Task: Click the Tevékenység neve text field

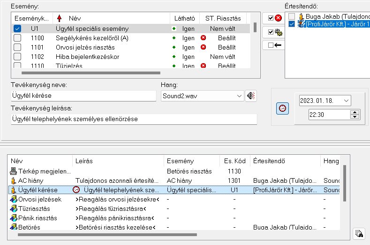Action: (x=83, y=96)
